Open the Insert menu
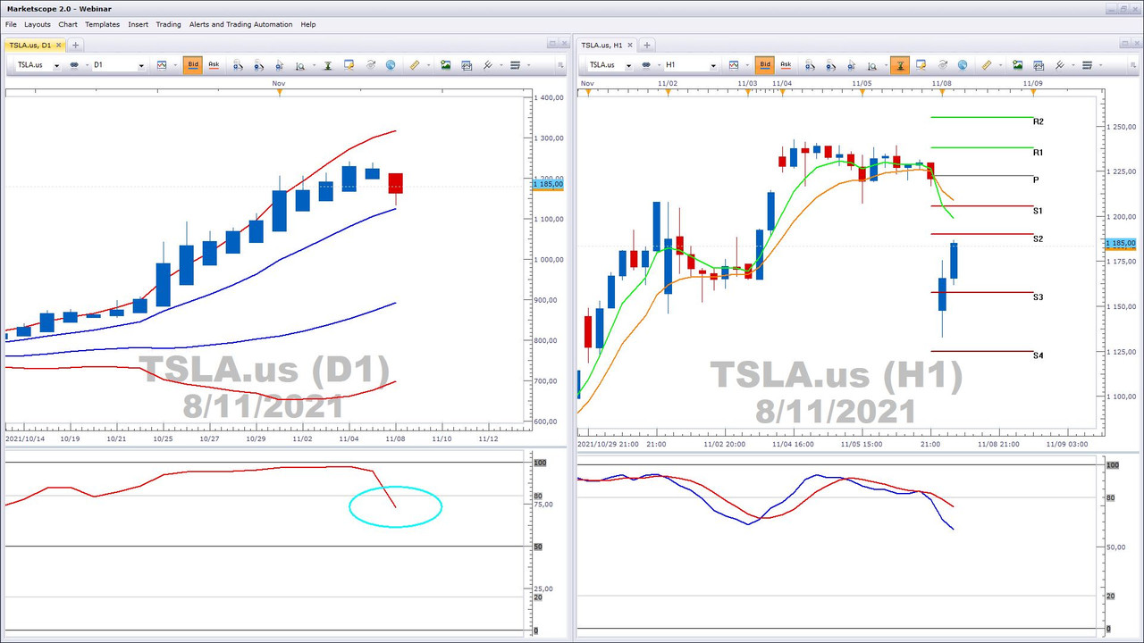 tap(139, 24)
